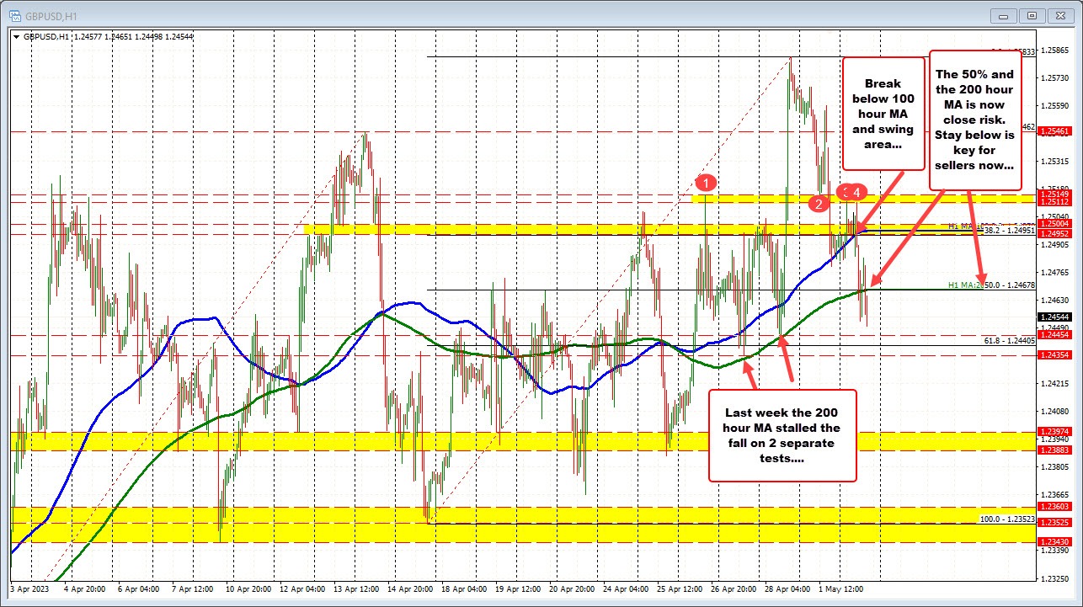Viewport: 1083px width, 607px height.
Task: Click the highlighted 1.25461 price level label
Action: click(x=1056, y=131)
